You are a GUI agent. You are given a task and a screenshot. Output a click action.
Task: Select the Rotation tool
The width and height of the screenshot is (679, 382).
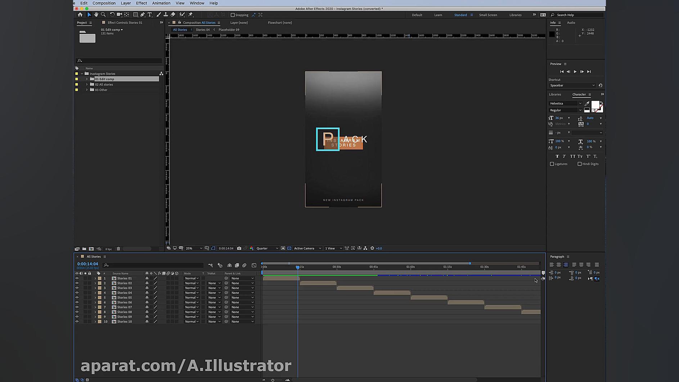click(112, 15)
